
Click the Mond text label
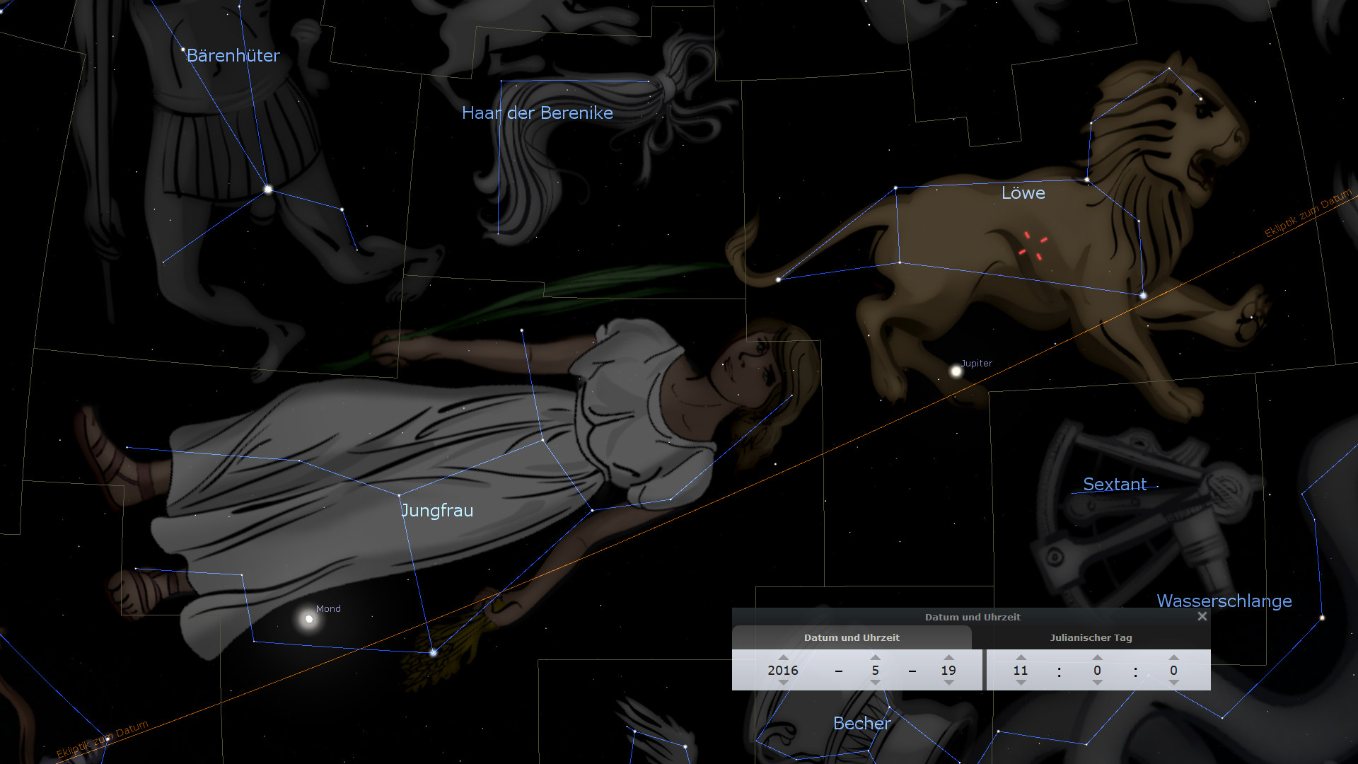coord(328,608)
